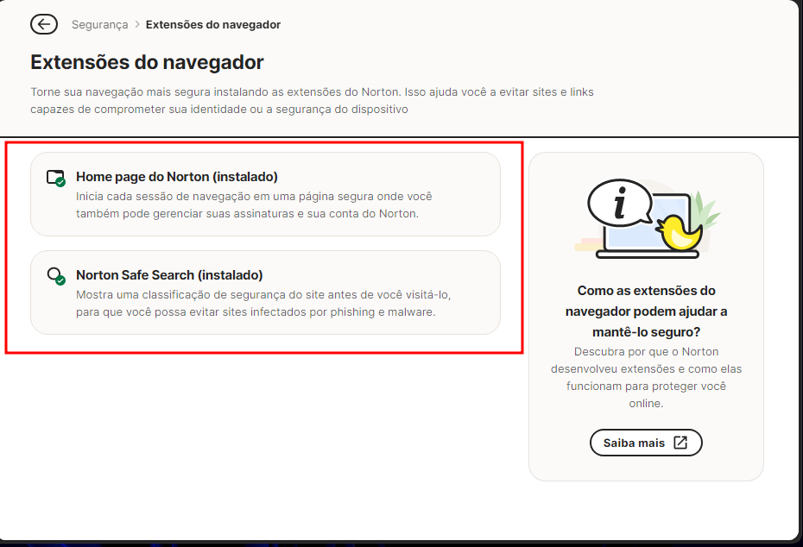Select the Extensões do navegador breadcrumb item
Viewport: 803px width, 547px height.
(x=212, y=25)
